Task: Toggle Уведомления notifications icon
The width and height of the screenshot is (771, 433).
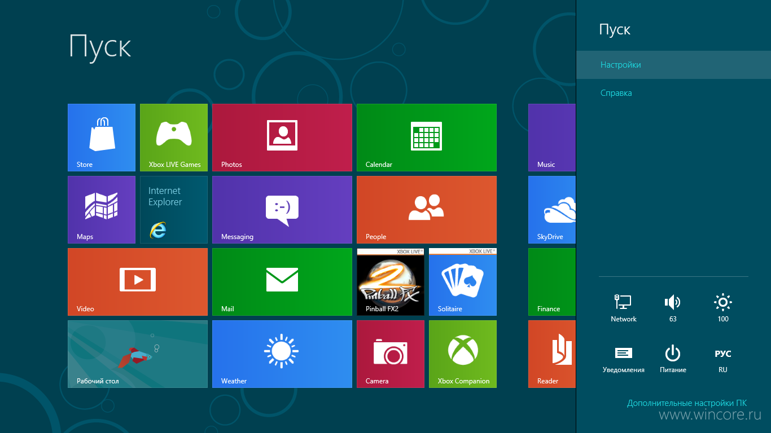Action: click(x=623, y=359)
